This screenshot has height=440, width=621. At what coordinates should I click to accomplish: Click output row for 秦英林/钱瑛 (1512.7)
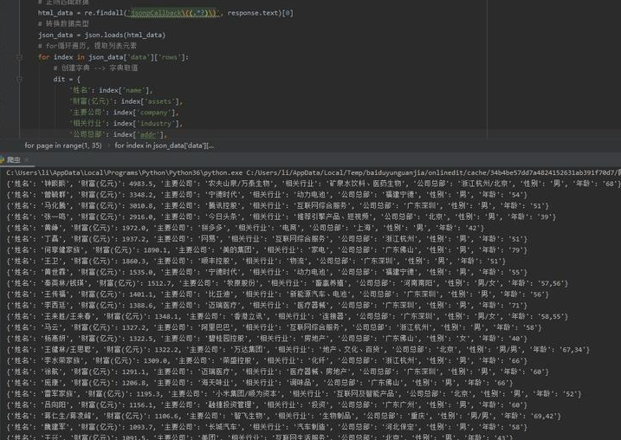[x=288, y=283]
